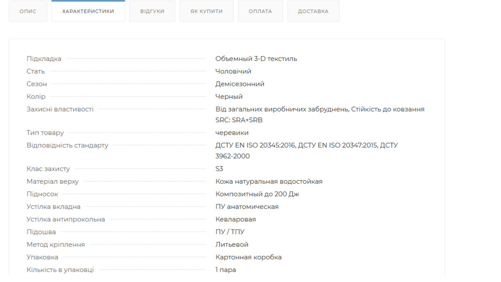The height and width of the screenshot is (282, 501).
Task: Click the Підносок value 'Композитный до 200 Дж'
Action: 257,194
